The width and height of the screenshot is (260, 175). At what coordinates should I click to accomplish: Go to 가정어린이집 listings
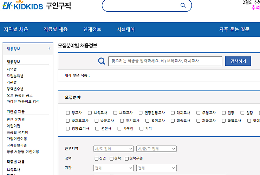(x=17, y=138)
